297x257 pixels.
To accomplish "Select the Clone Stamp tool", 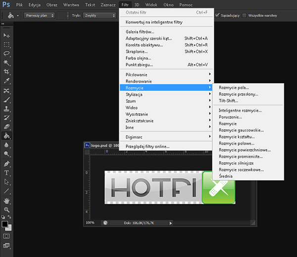I will [x=6, y=109].
